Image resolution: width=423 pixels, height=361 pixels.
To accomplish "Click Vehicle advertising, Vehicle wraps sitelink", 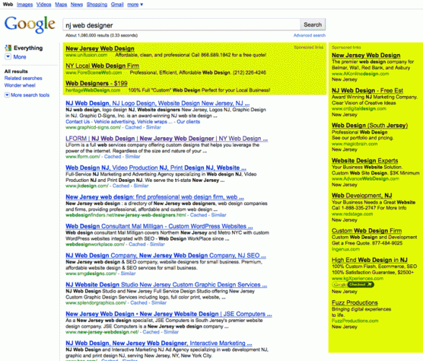I will point(133,121).
